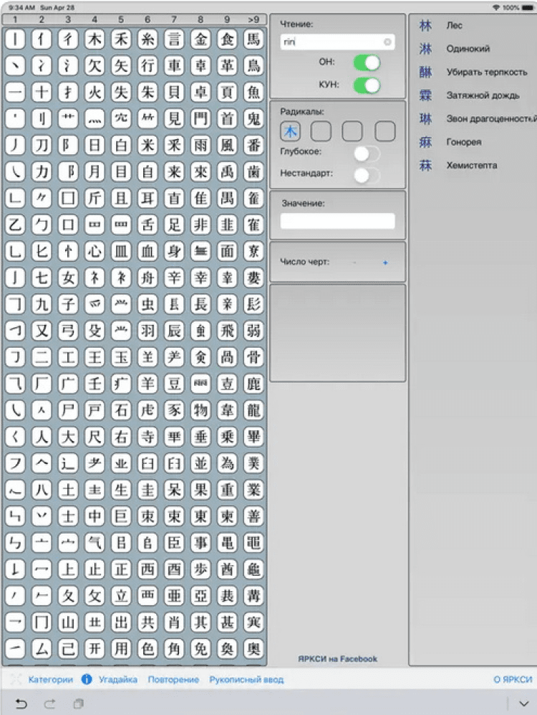Tap stroke count column header >9
This screenshot has height=715, width=537.
click(253, 19)
